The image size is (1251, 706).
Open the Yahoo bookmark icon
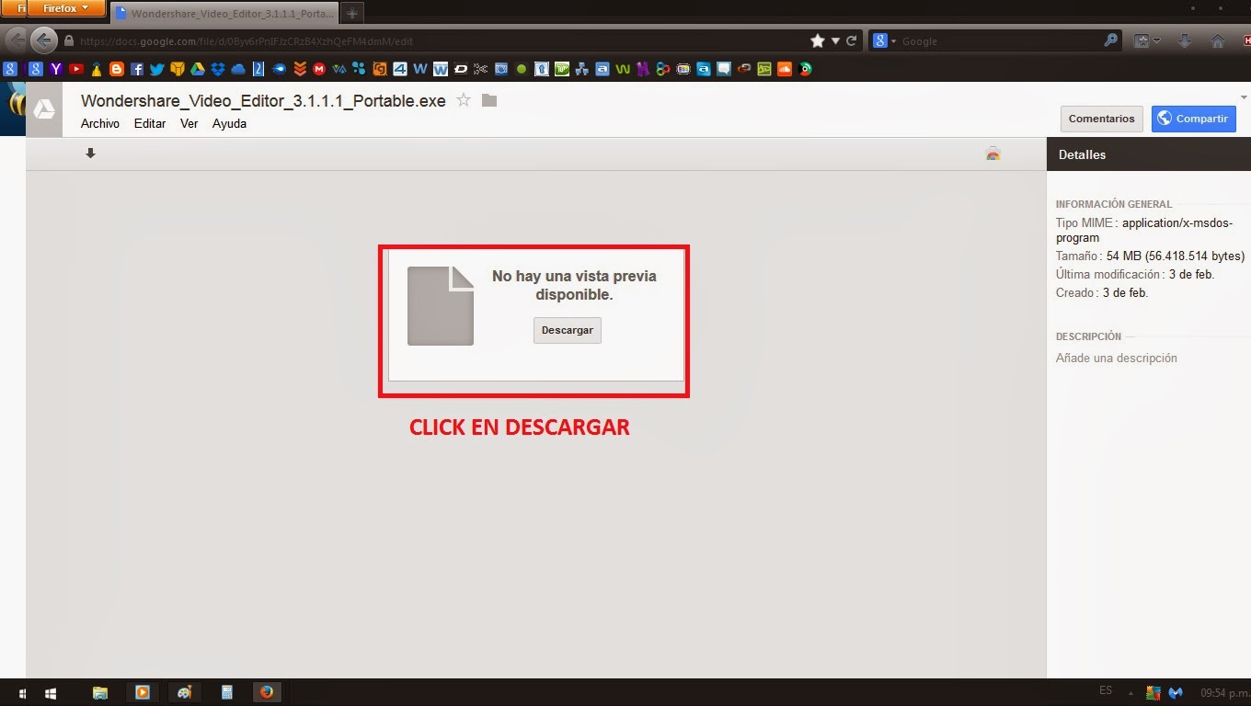tap(55, 69)
